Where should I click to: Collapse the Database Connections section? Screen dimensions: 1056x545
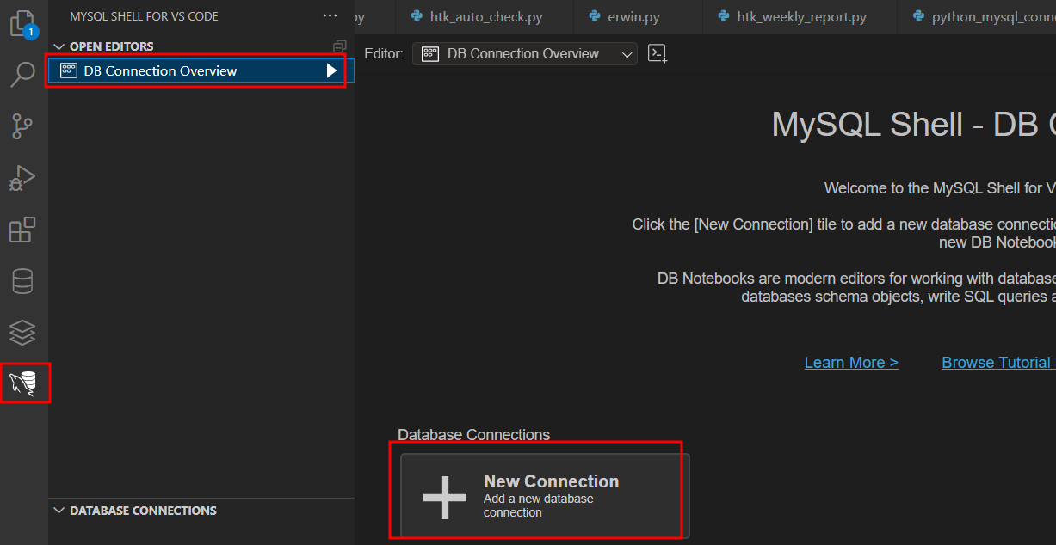tap(59, 511)
